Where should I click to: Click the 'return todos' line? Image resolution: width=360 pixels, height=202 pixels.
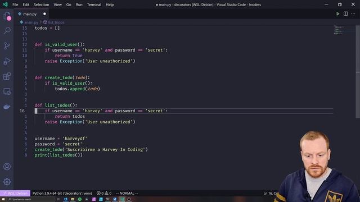pos(70,116)
